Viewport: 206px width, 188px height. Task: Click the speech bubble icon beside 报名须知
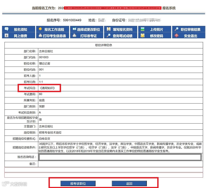tap(6, 29)
